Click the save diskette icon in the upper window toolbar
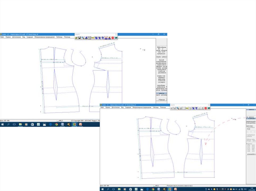256x191 pixels. pyautogui.click(x=79, y=38)
